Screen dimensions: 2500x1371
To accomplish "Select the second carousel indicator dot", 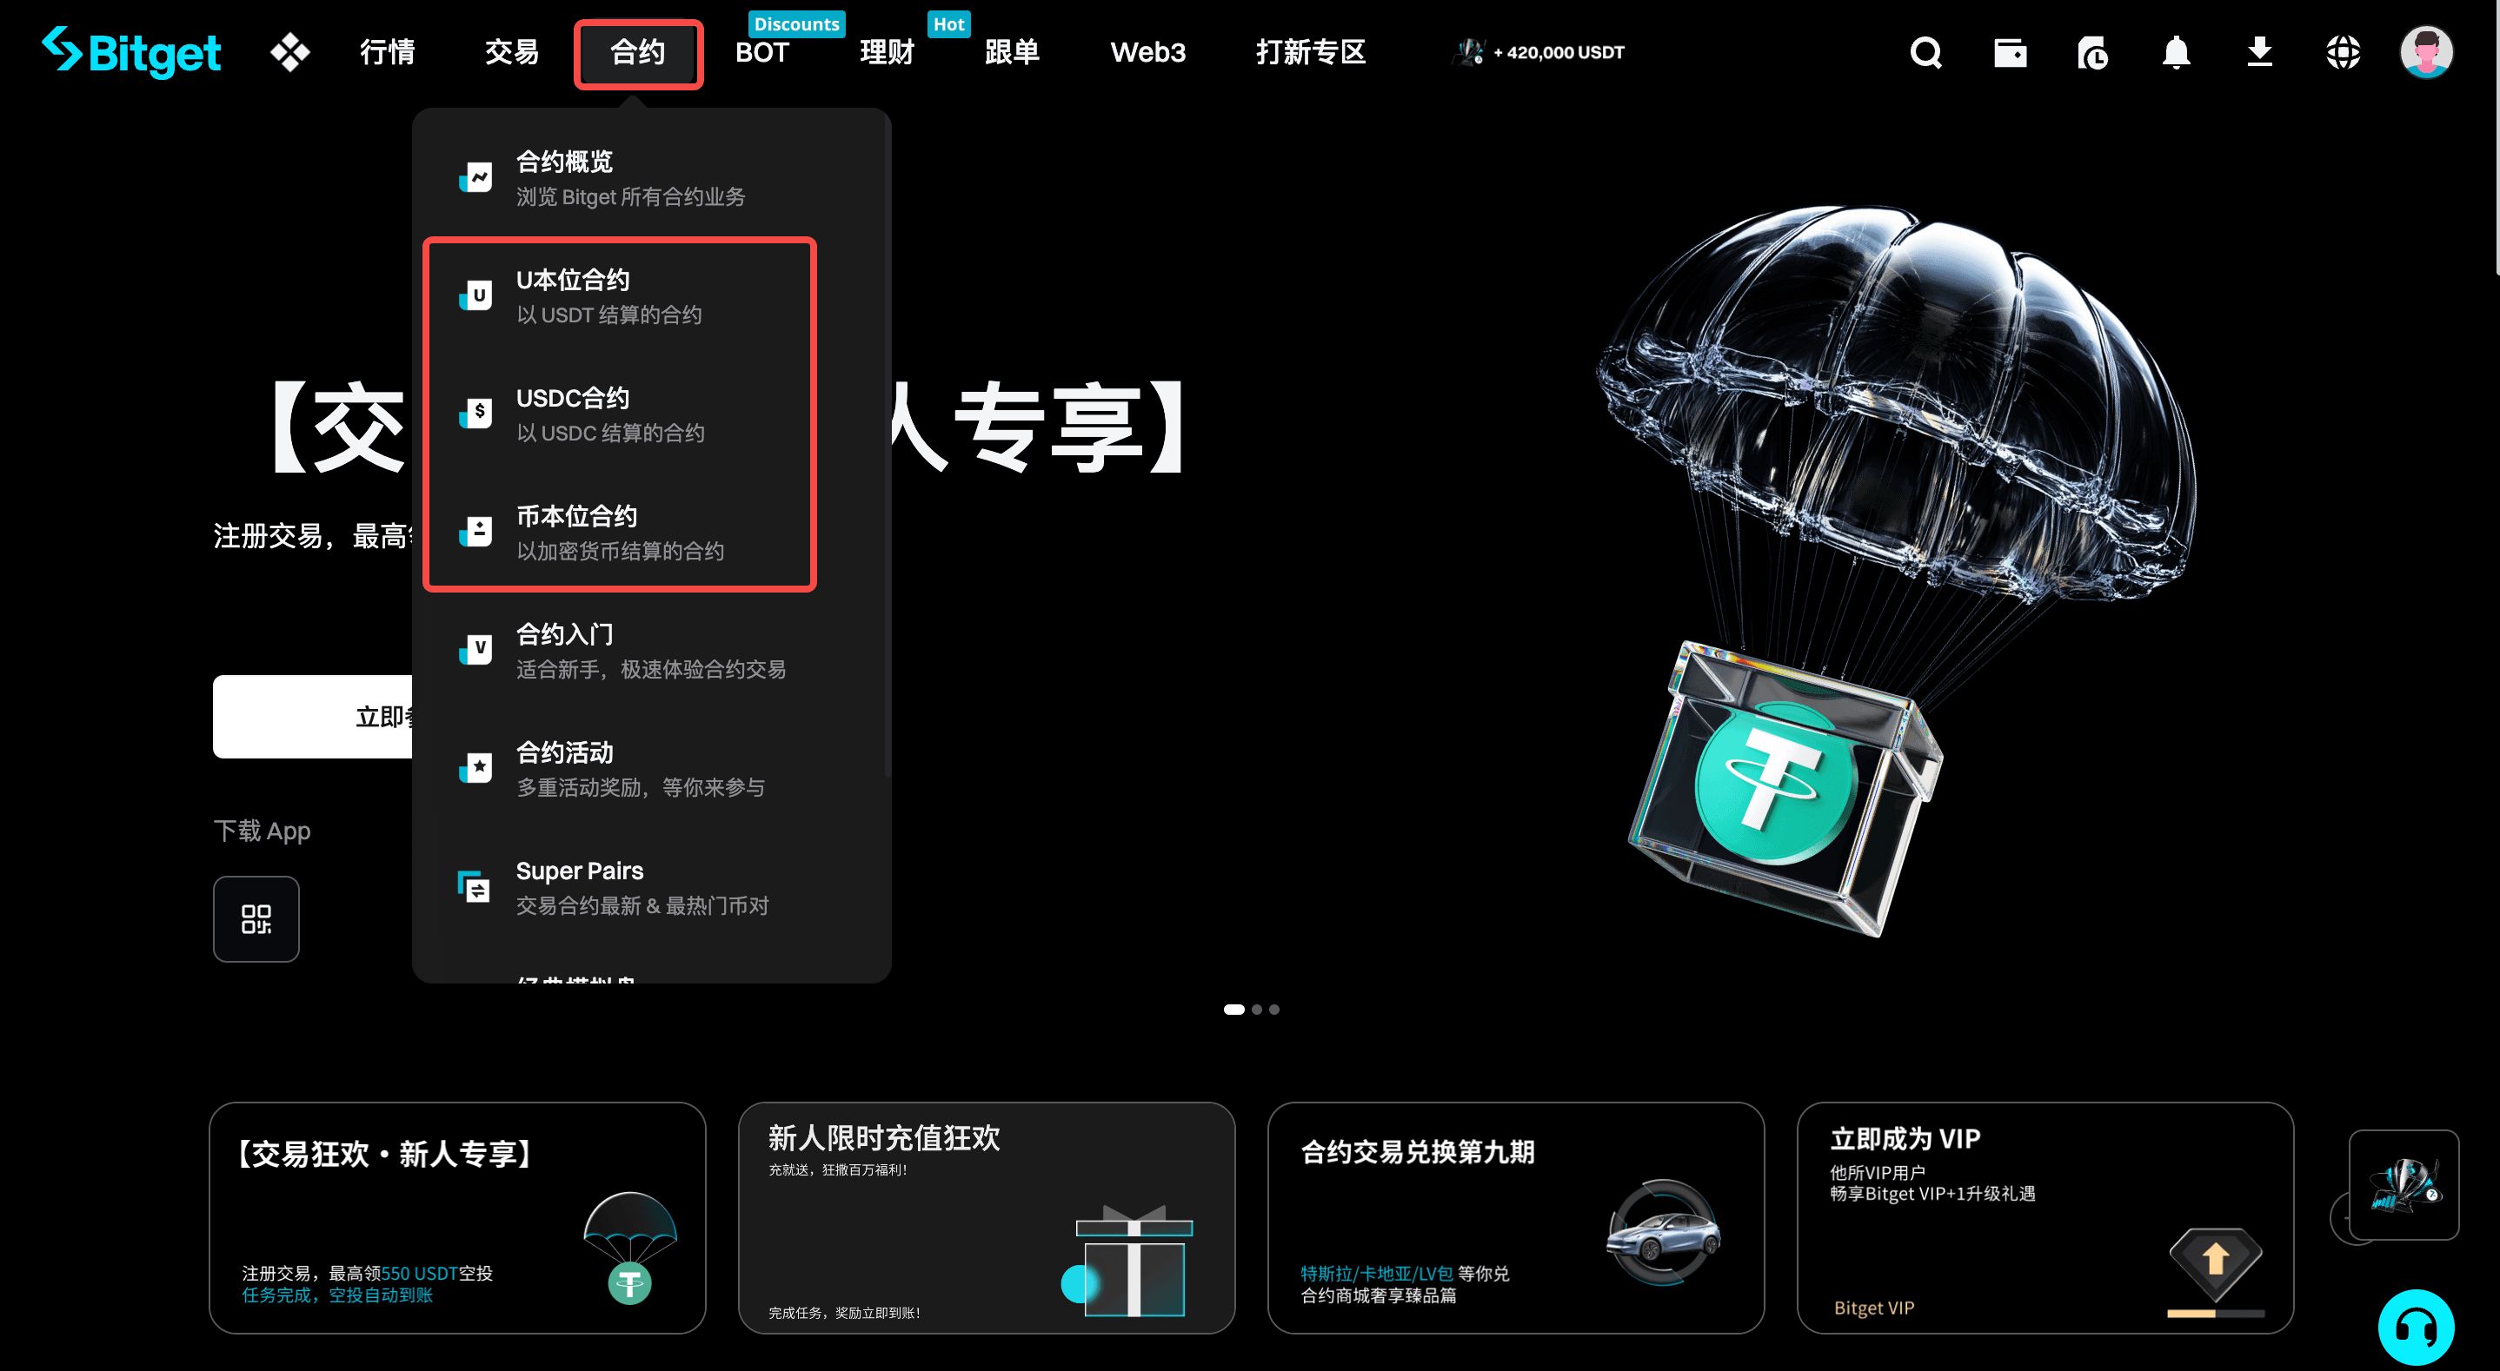I will tap(1257, 1009).
